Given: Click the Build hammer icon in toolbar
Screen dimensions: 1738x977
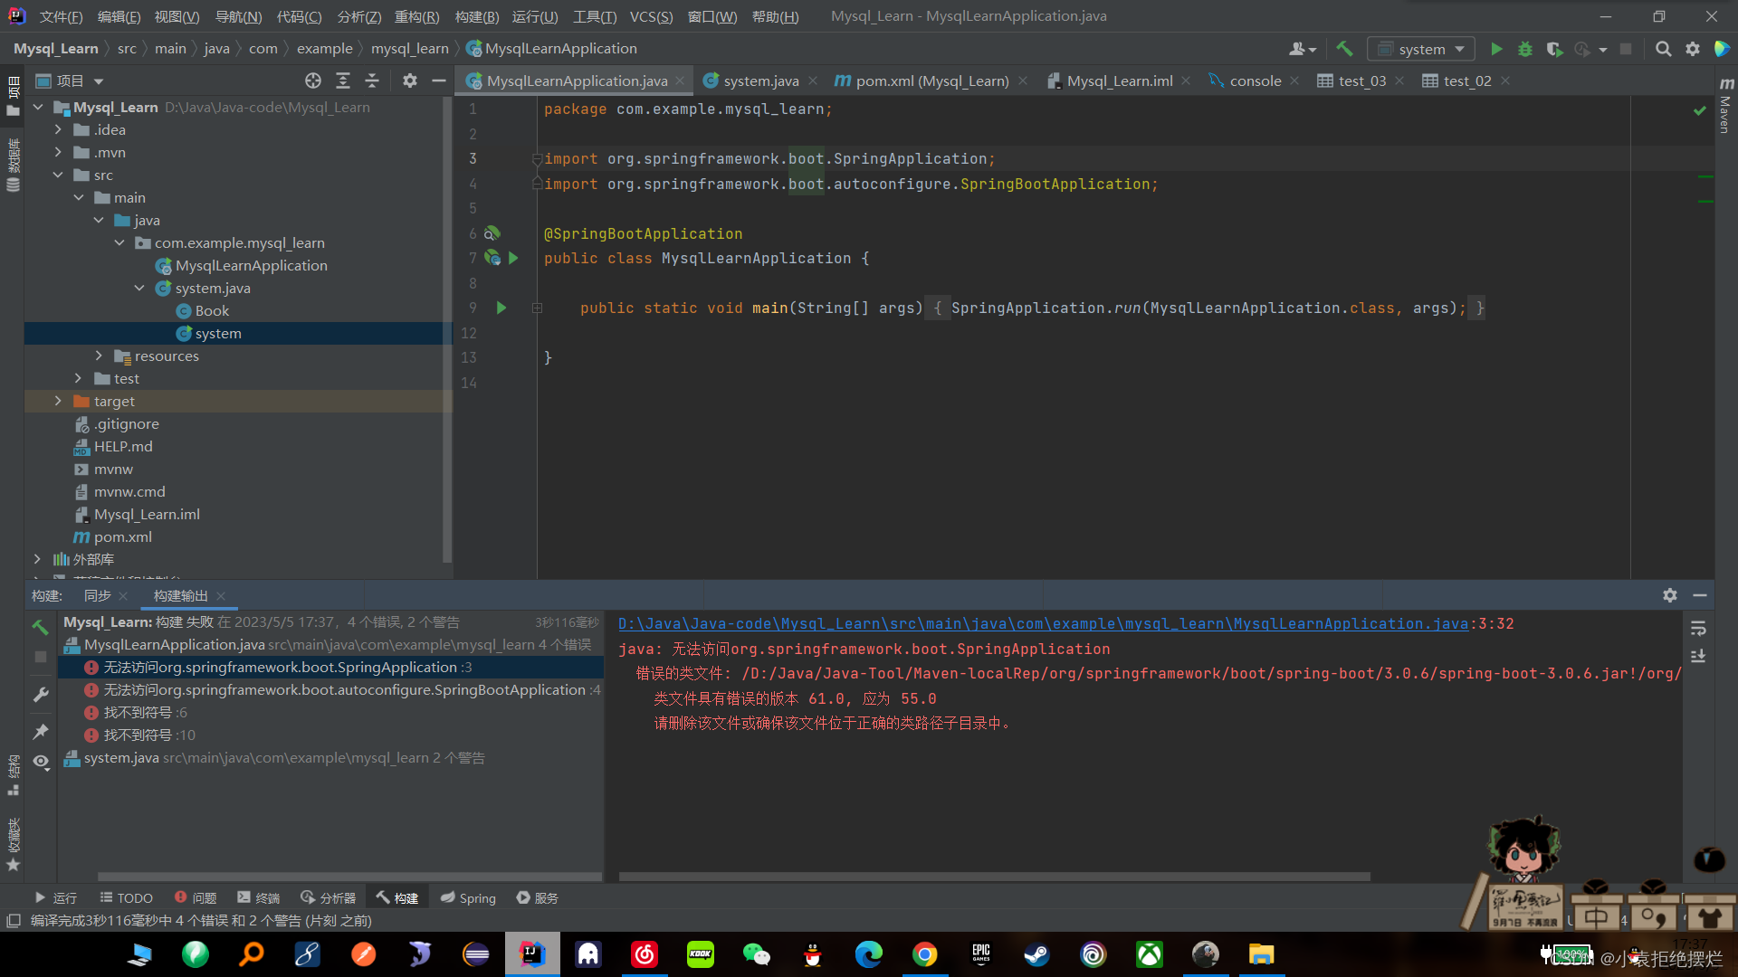Looking at the screenshot, I should (x=1344, y=49).
